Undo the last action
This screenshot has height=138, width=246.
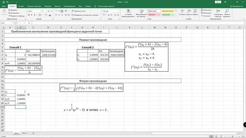(x=7, y=2)
